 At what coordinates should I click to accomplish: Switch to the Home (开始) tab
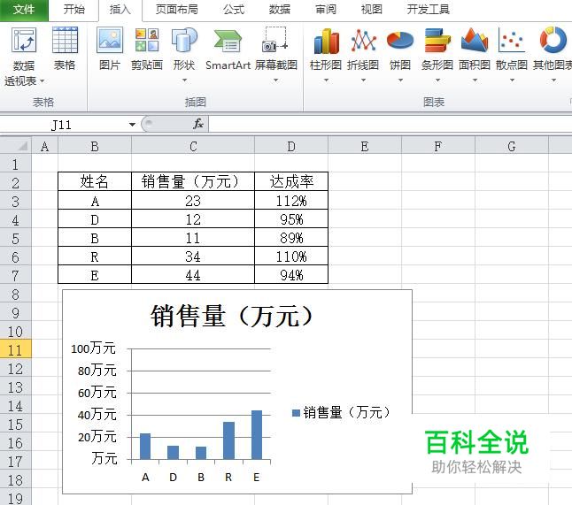[x=73, y=10]
